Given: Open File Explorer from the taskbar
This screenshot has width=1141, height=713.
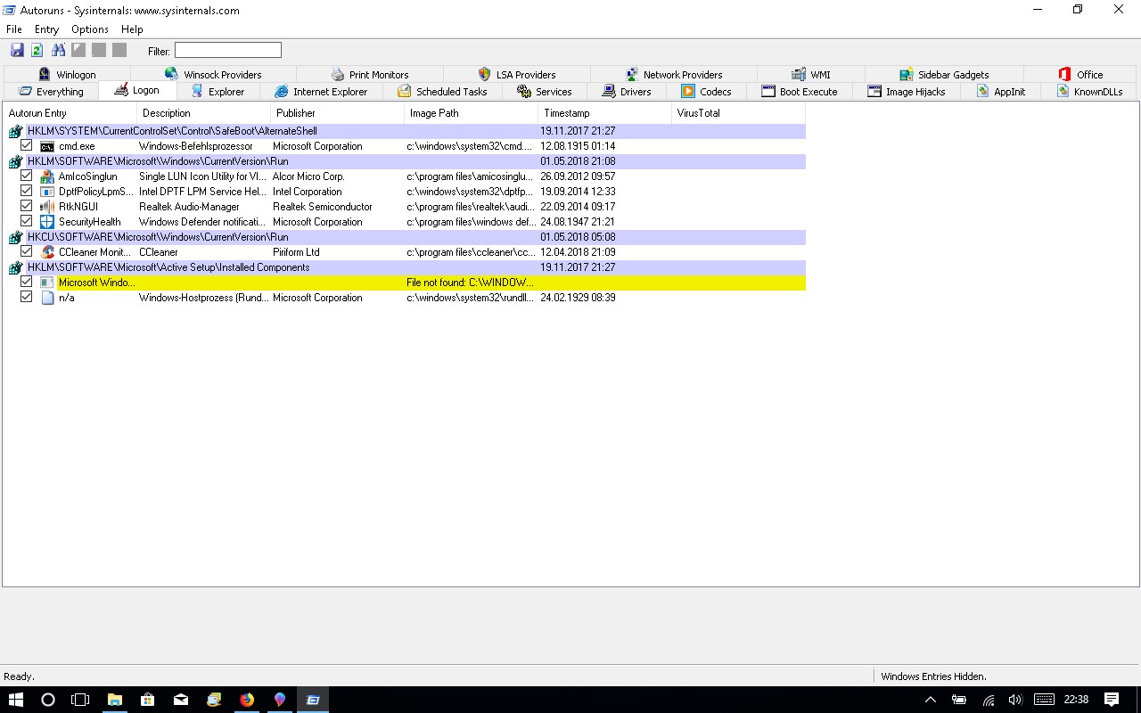Looking at the screenshot, I should (x=115, y=700).
